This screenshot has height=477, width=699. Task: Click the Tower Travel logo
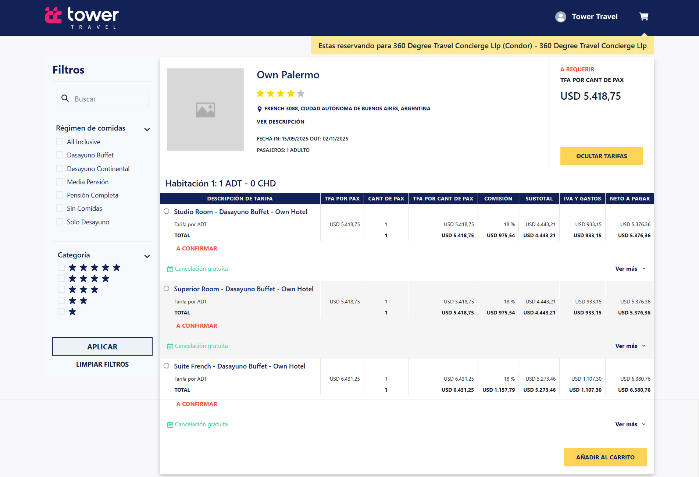click(x=82, y=17)
